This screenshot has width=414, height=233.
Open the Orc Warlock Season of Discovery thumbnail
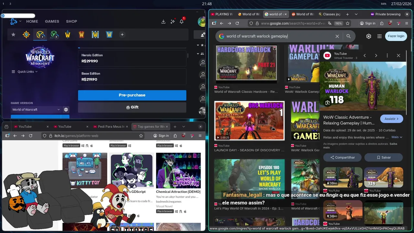point(249,121)
